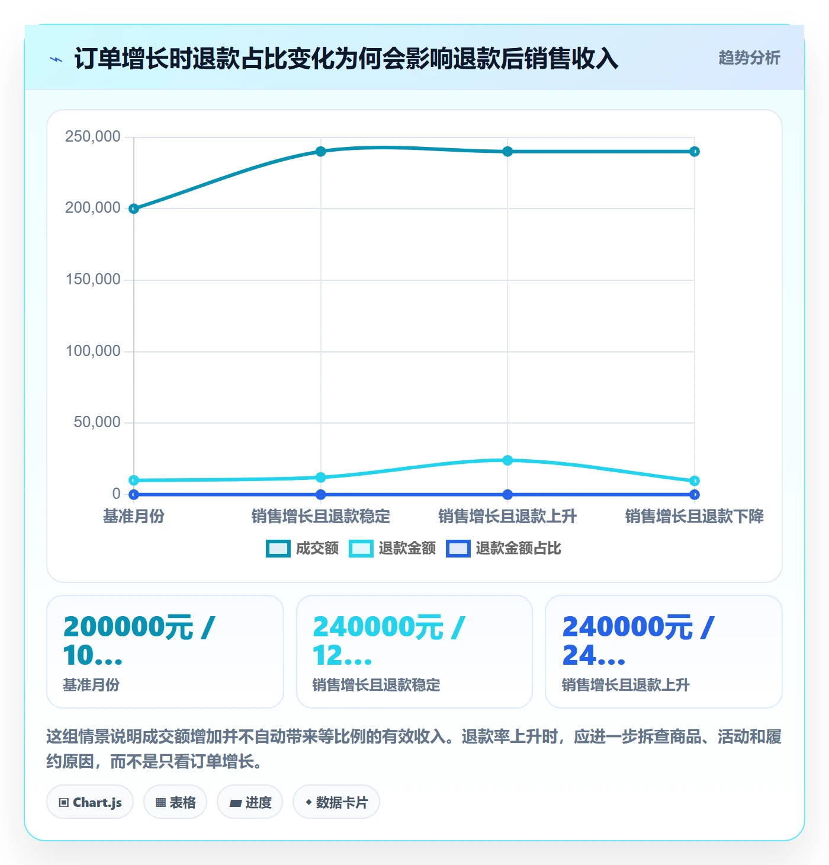Click the 成交额 point at 销售增长且退款稳定
Screen dimensions: 829x865
(x=321, y=152)
